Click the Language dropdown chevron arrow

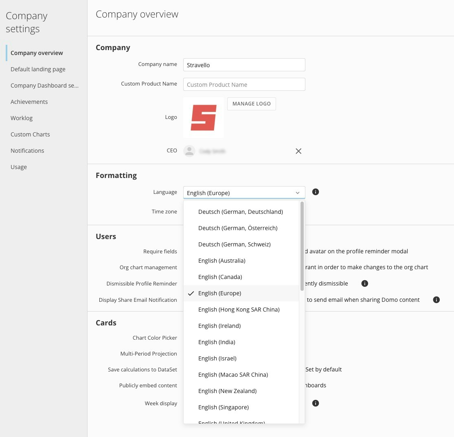[297, 193]
